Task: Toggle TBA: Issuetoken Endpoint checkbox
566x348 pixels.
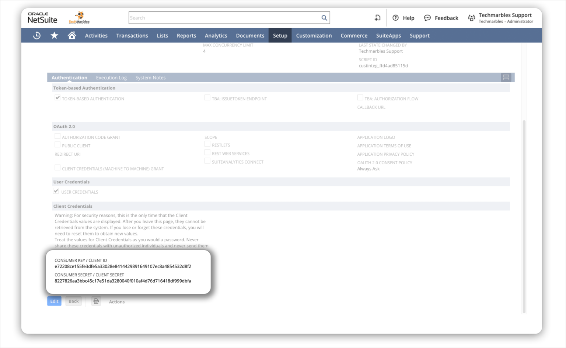Action: (x=207, y=98)
